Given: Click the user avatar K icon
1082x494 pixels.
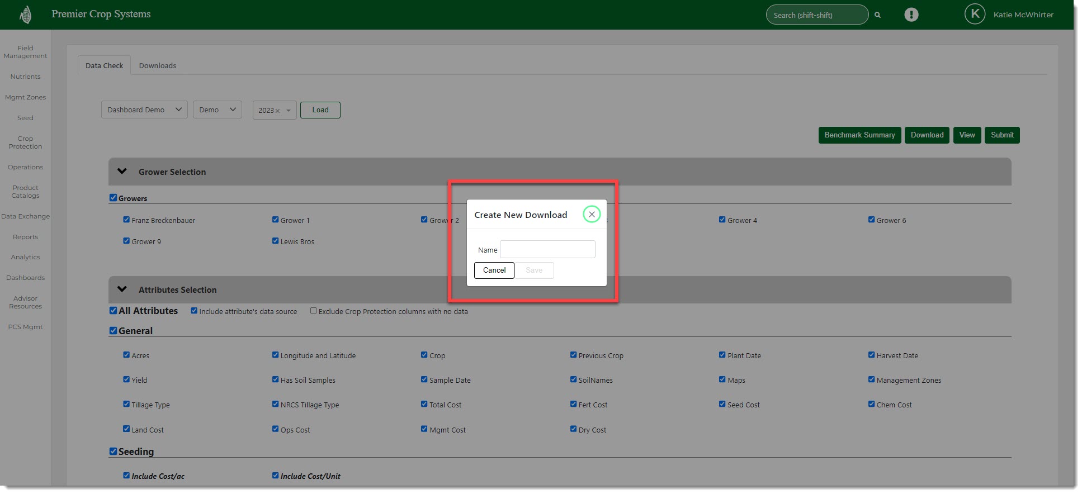Looking at the screenshot, I should pos(975,15).
